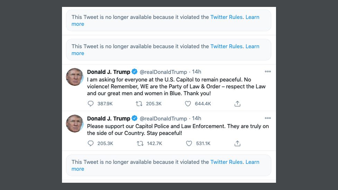Open profile photo on the 'remain peaceful' tweet
Image resolution: width=338 pixels, height=190 pixels.
click(x=75, y=77)
